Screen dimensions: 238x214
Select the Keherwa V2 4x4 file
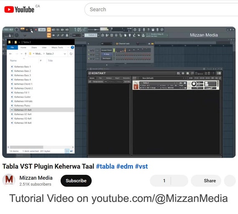coord(42,114)
